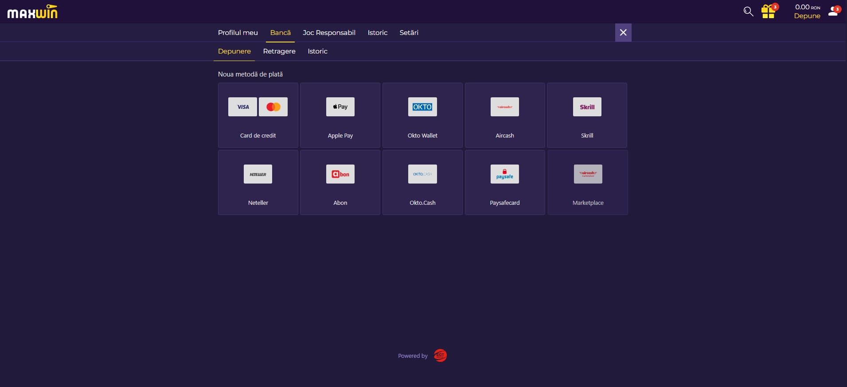Image resolution: width=847 pixels, height=387 pixels.
Task: Click the Noua metodă de plată heading
Action: coord(250,74)
